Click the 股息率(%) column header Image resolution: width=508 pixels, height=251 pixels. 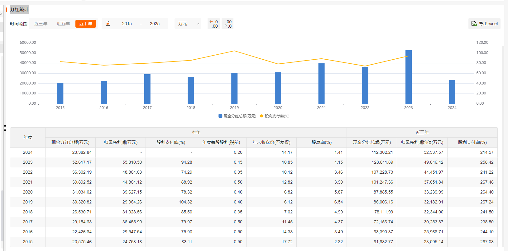(x=321, y=142)
